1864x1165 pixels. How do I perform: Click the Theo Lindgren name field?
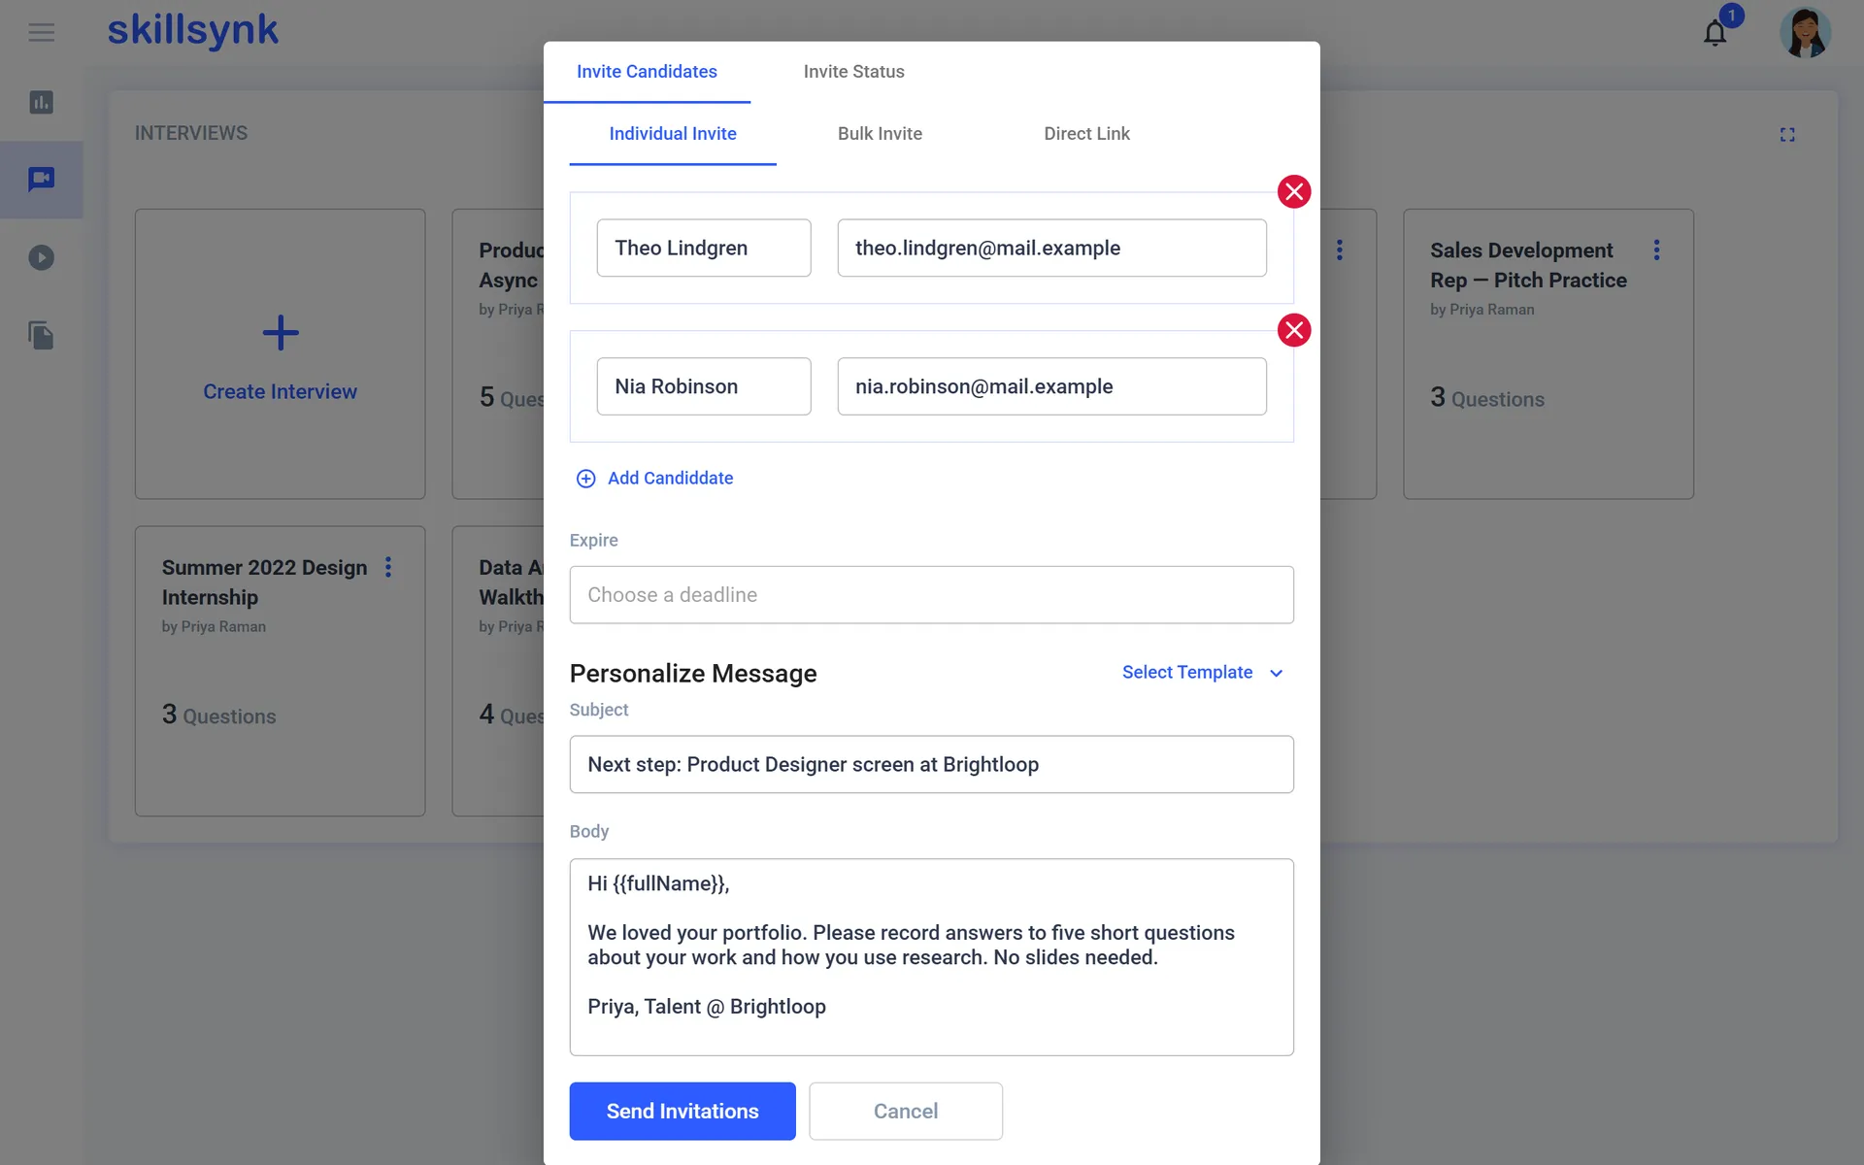(x=704, y=248)
